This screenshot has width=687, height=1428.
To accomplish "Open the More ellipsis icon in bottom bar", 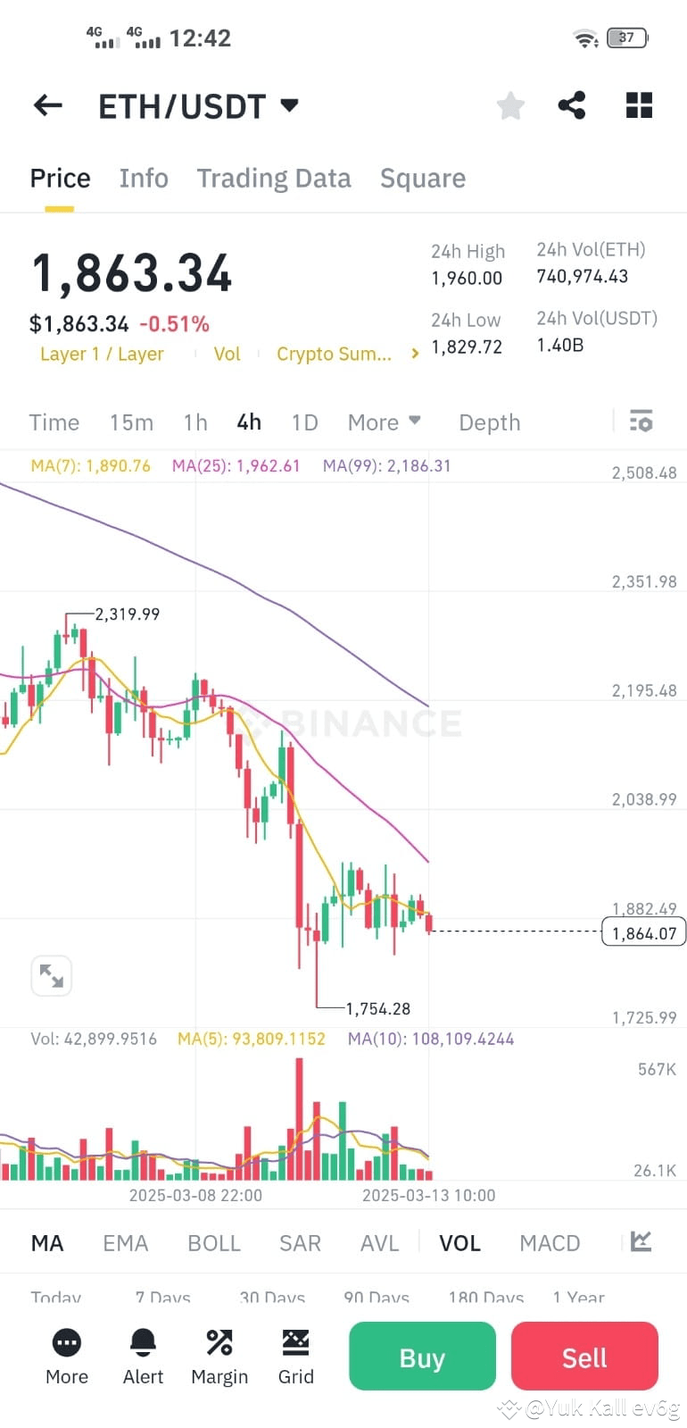I will click(66, 1356).
